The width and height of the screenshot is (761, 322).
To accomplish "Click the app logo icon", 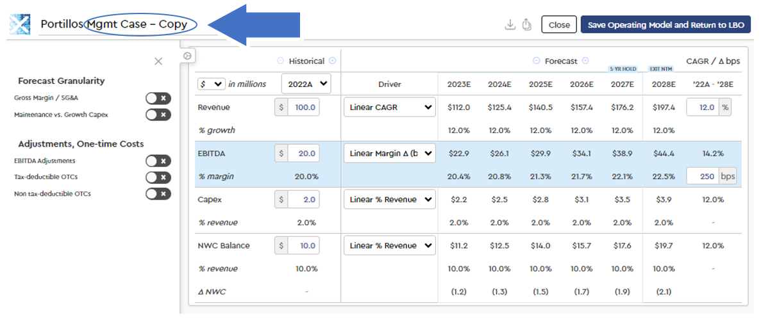I will pos(21,24).
